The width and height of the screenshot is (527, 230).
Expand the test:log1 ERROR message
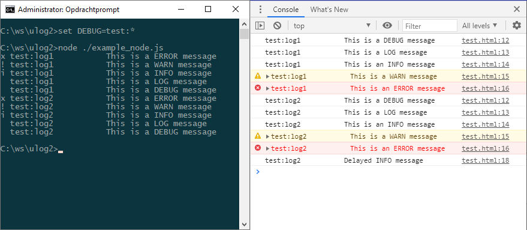click(x=267, y=88)
